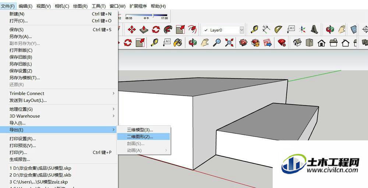Select the 3D Text tool
This screenshot has height=188, width=368.
[314, 29]
